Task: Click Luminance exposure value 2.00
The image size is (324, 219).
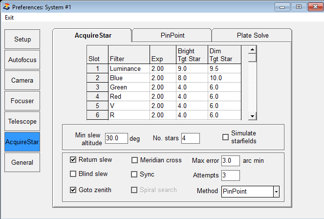Action: tap(163, 68)
